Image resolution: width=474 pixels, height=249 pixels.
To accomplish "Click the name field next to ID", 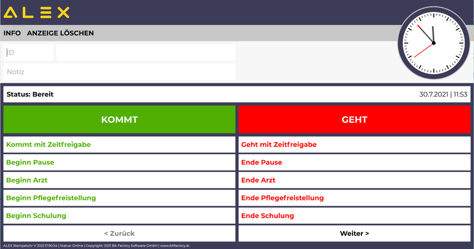I will tap(145, 53).
